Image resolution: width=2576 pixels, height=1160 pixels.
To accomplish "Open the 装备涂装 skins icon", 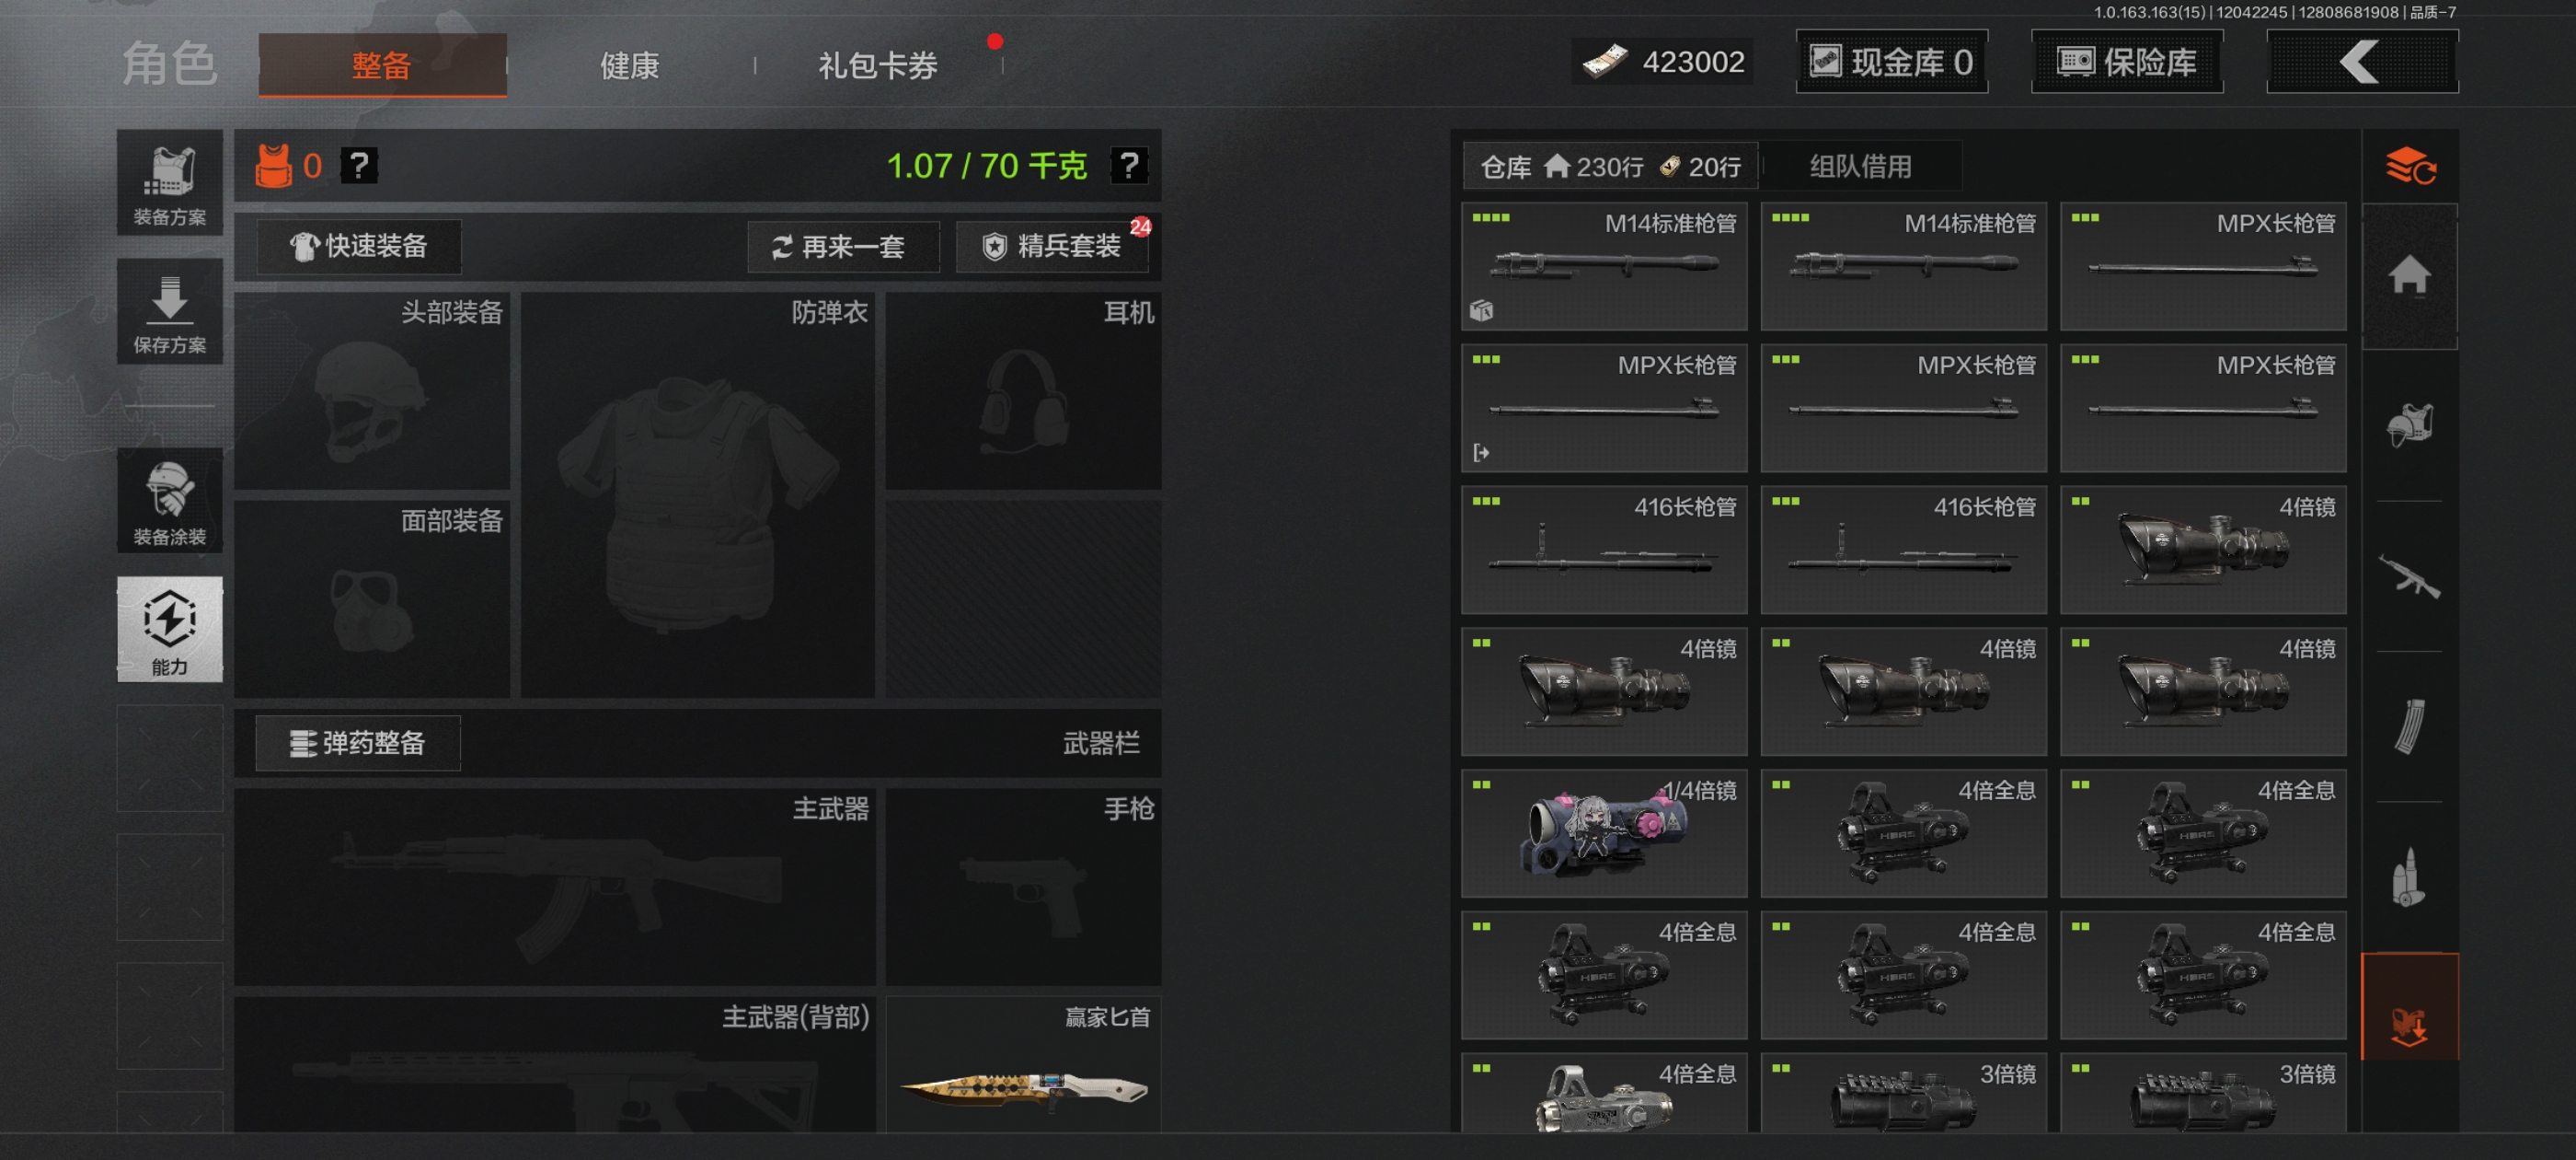I will (169, 501).
